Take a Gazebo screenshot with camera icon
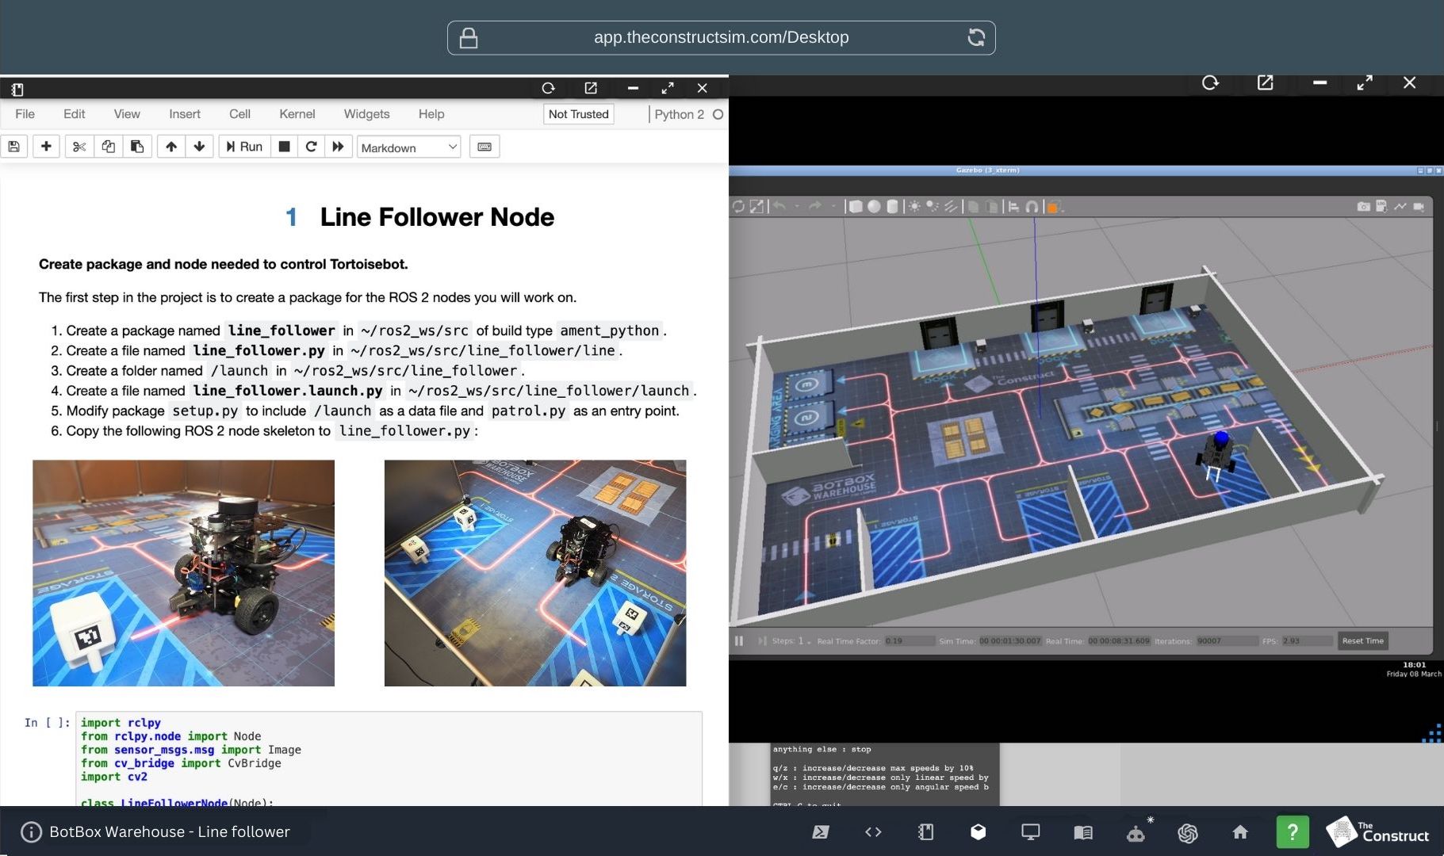Viewport: 1444px width, 856px height. [x=1363, y=206]
